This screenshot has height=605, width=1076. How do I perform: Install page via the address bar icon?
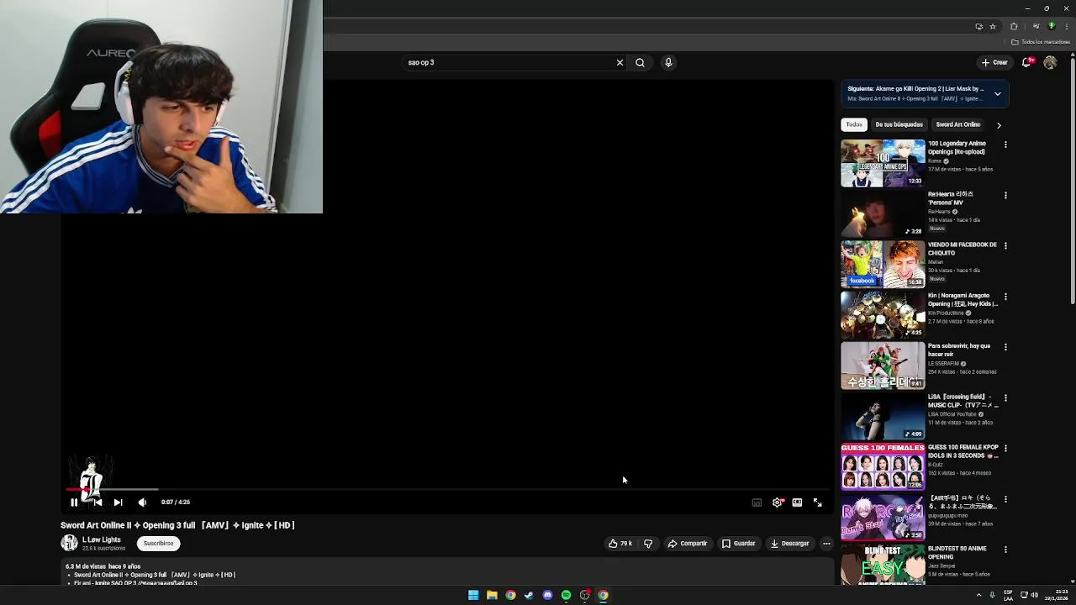point(978,26)
